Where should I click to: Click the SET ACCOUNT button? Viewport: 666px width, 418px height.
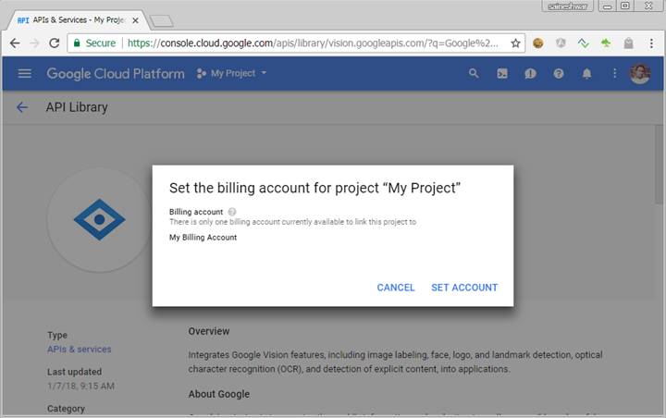point(464,288)
